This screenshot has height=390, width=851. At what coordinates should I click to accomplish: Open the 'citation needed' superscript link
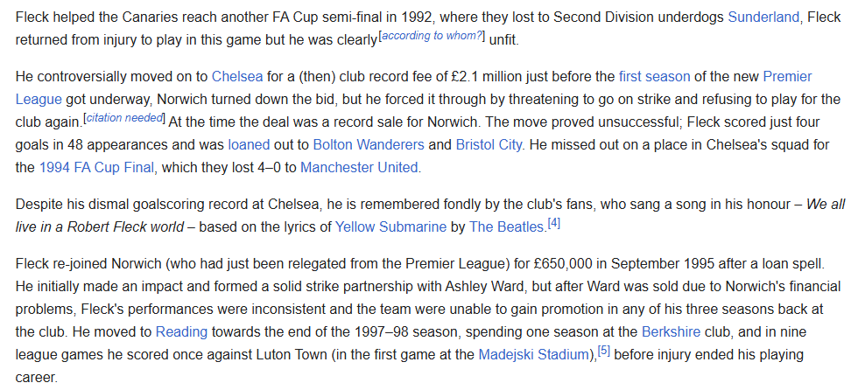point(124,118)
